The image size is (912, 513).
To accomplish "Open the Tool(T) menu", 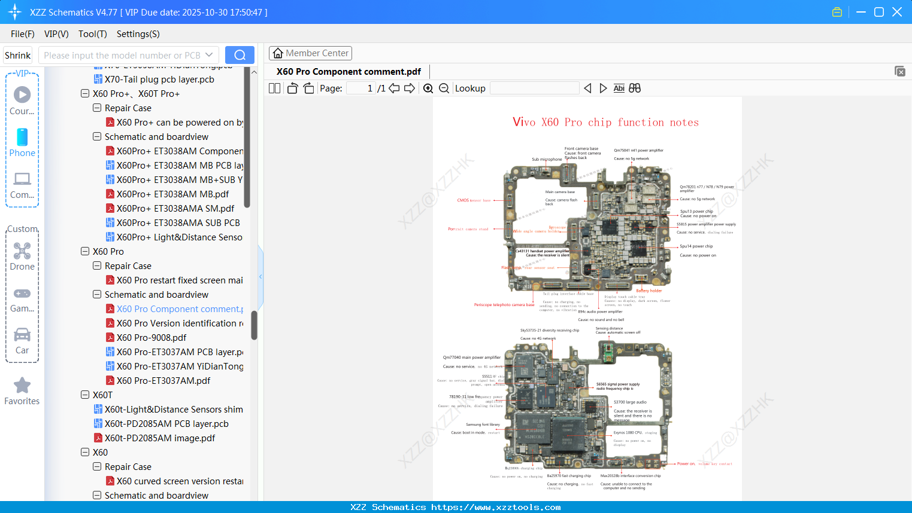I will [93, 34].
